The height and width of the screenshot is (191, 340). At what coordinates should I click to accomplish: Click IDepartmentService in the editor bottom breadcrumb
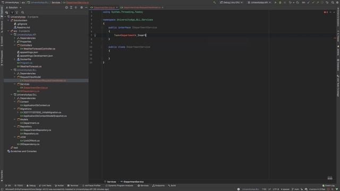click(132, 181)
